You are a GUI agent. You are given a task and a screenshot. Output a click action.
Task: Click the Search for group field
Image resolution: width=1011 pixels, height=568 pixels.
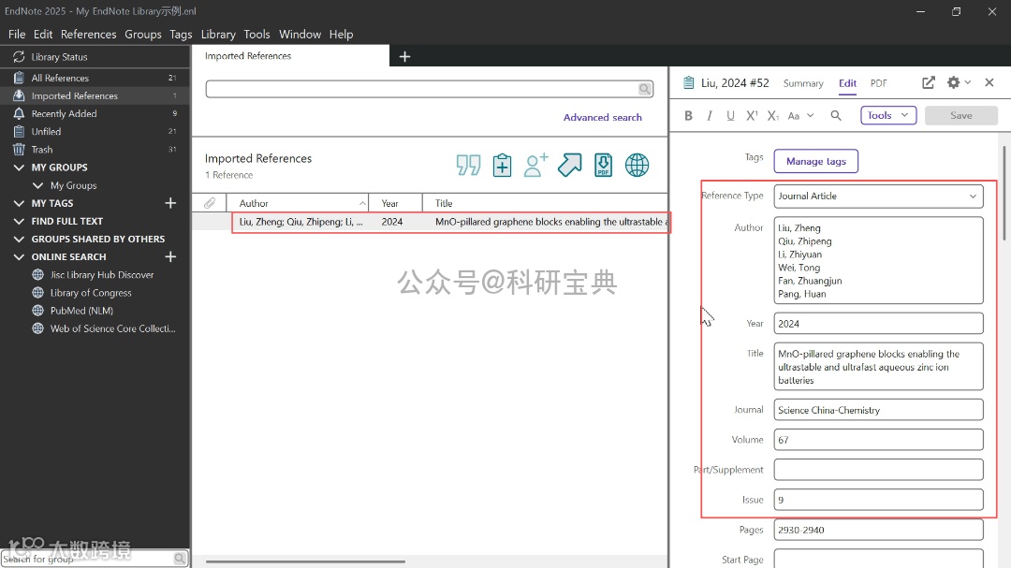(x=87, y=559)
